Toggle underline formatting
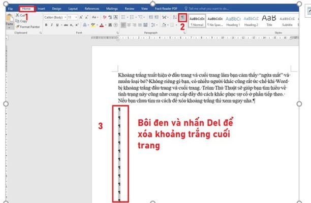 [57, 25]
